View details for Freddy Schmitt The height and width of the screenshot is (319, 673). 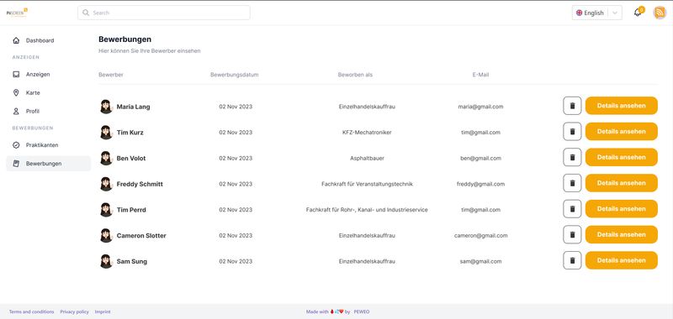(x=622, y=183)
